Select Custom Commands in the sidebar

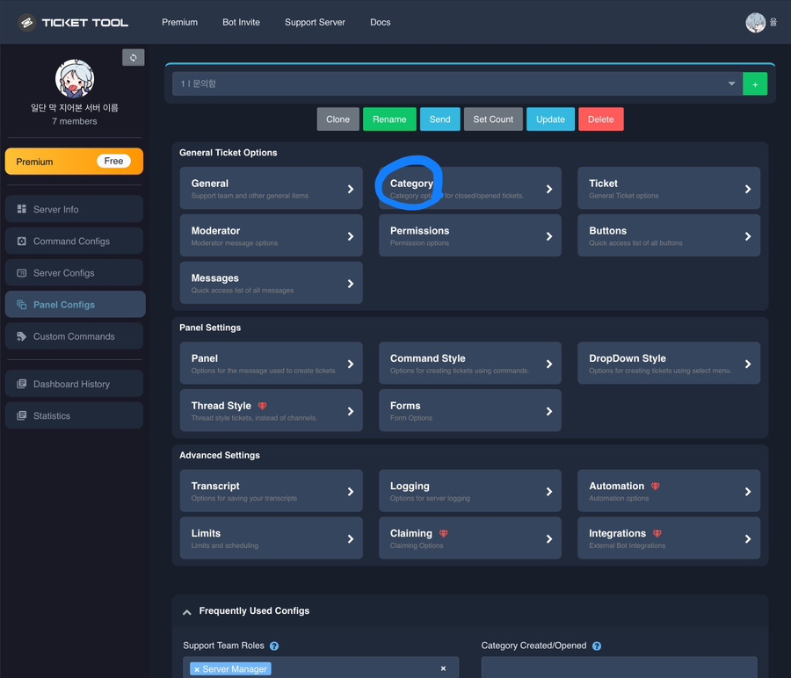[74, 336]
